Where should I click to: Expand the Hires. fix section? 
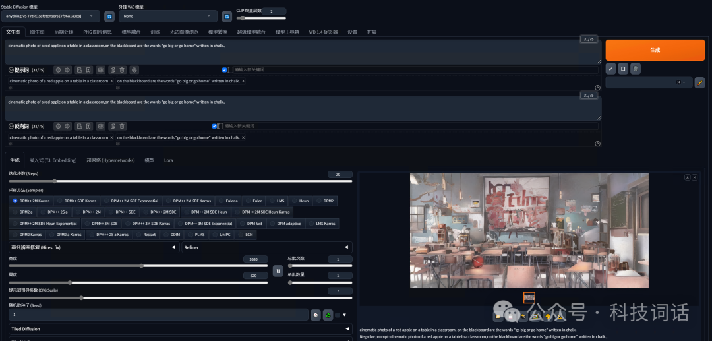pos(94,247)
